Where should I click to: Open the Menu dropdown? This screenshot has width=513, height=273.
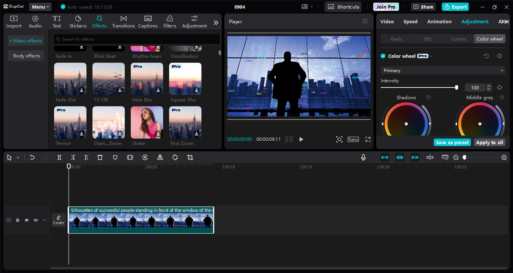tap(40, 7)
